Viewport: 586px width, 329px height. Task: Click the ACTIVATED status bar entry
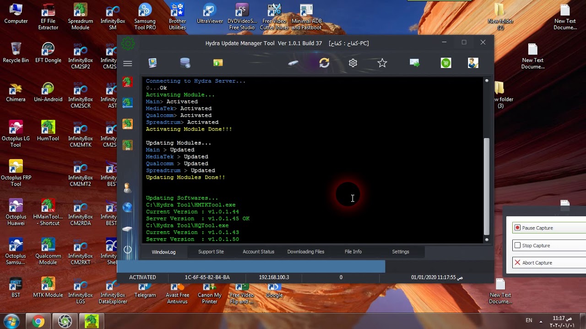pos(142,277)
